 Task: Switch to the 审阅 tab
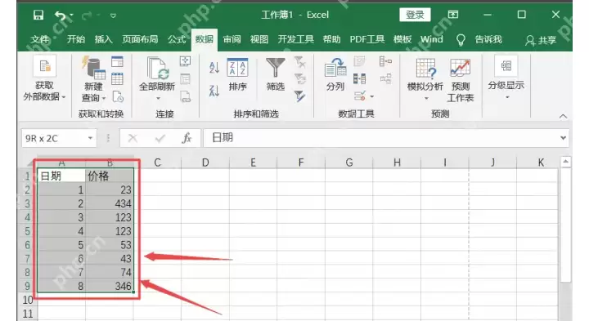click(232, 39)
